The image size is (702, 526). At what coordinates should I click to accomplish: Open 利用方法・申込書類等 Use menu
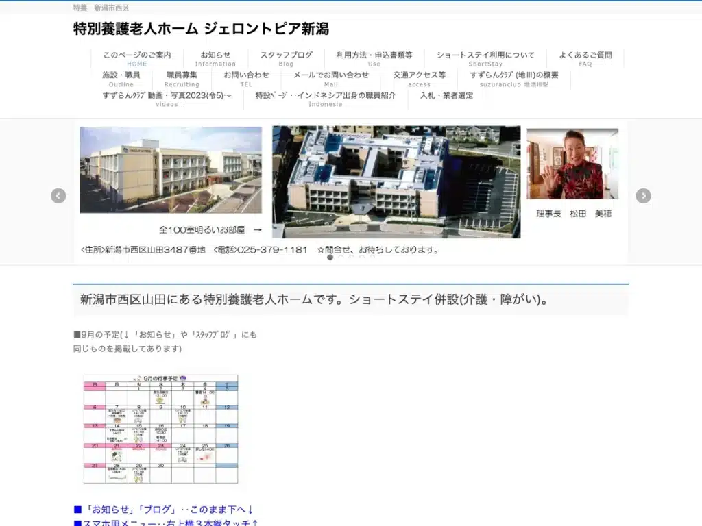tap(374, 59)
